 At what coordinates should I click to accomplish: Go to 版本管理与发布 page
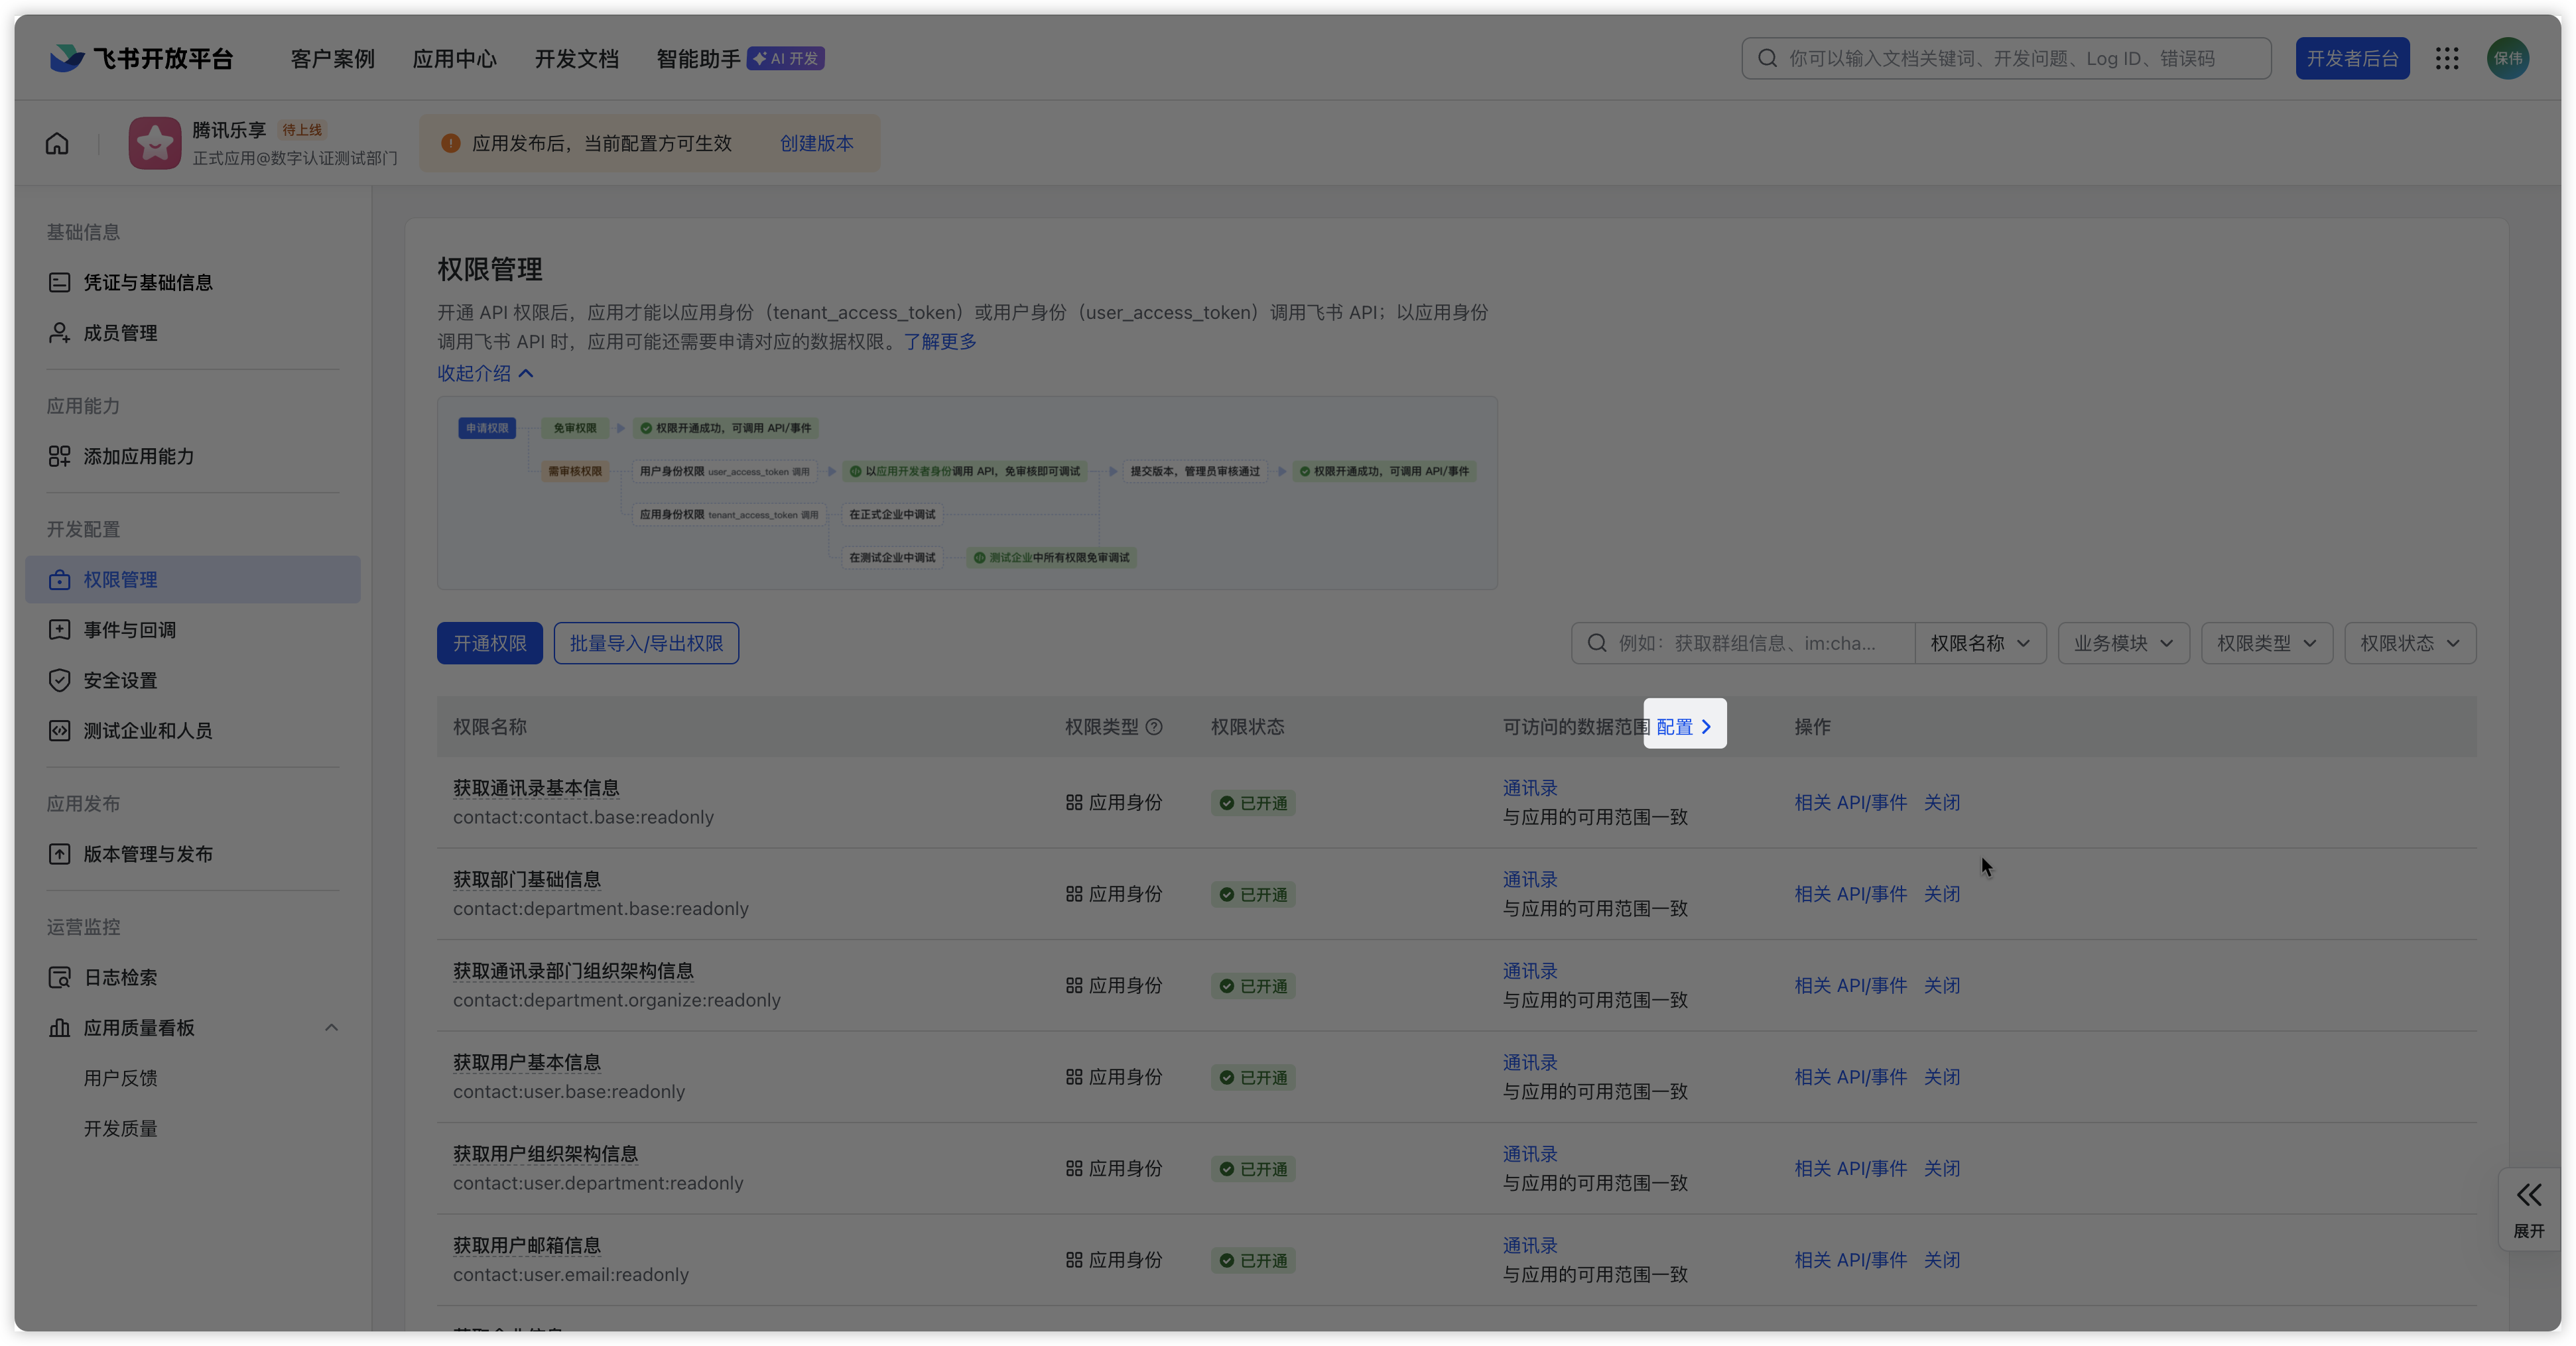click(x=148, y=854)
